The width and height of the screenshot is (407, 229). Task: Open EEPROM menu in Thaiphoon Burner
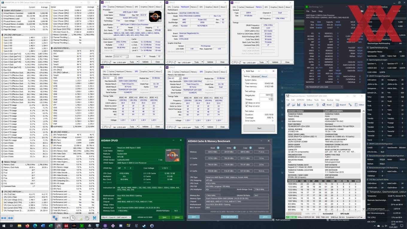click(300, 100)
